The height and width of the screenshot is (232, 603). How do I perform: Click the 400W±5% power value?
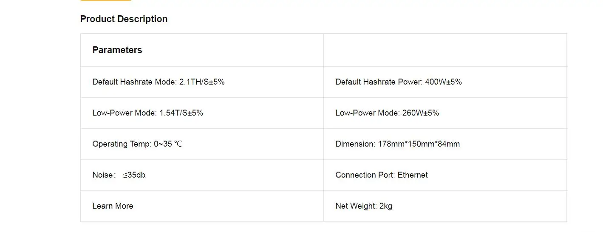pyautogui.click(x=443, y=82)
